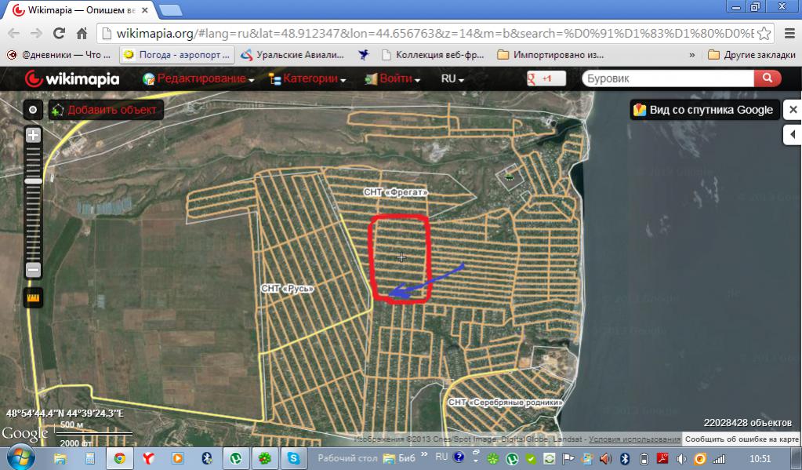Click the map geolocation circle button
802x470 pixels.
(x=33, y=110)
